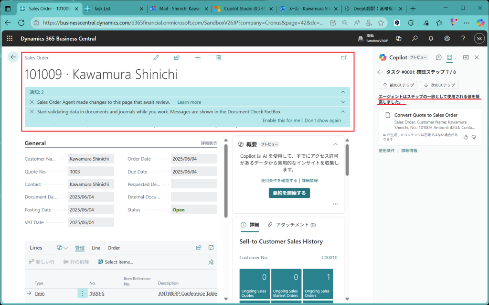Select the 管理 tab in Lines
The image size is (489, 305).
pos(80,248)
